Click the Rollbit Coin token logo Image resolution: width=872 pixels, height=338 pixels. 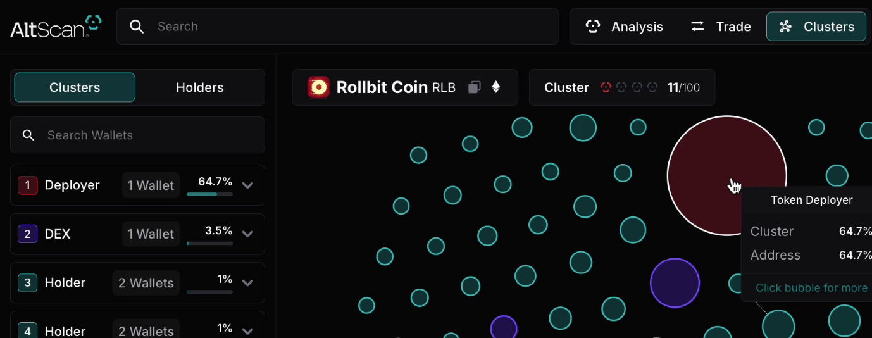318,87
